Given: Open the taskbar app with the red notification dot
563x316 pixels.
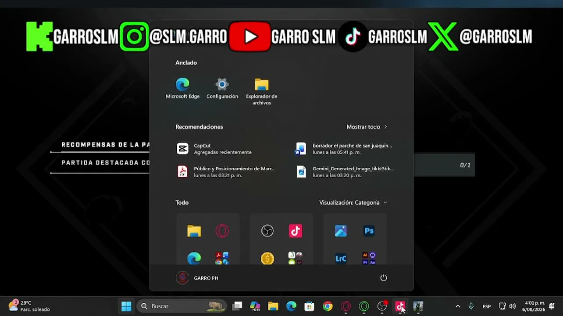Looking at the screenshot, I should [382, 306].
